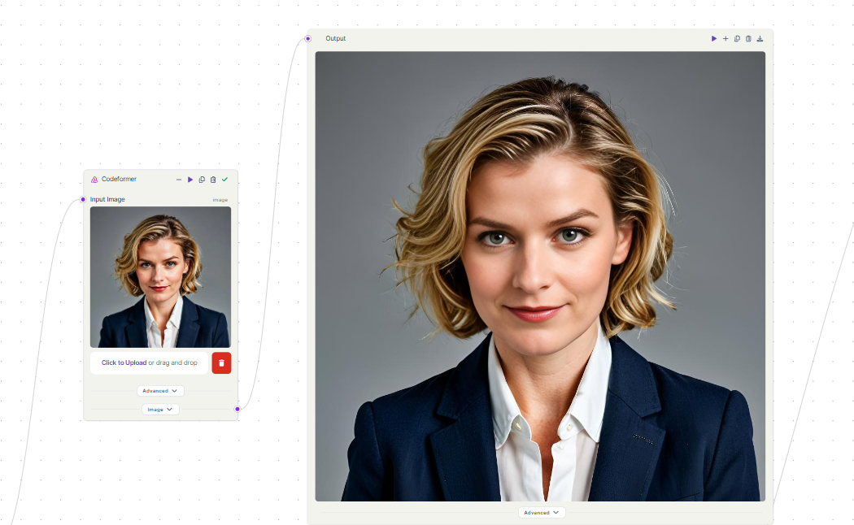The image size is (854, 525).
Task: Expand Advanced options on Codeformer node
Action: click(160, 390)
